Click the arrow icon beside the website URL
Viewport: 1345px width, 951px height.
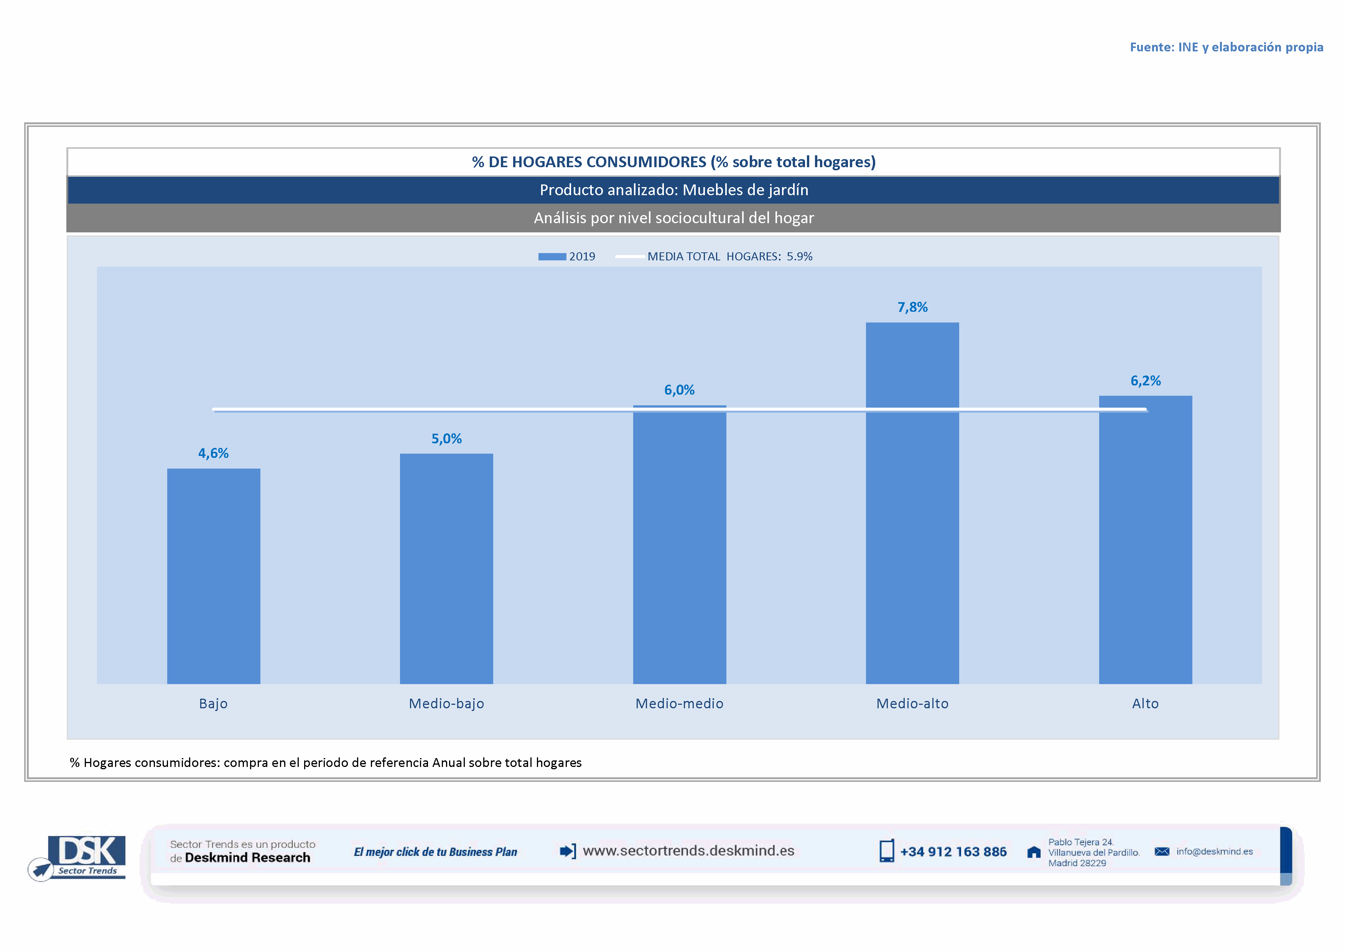point(567,851)
